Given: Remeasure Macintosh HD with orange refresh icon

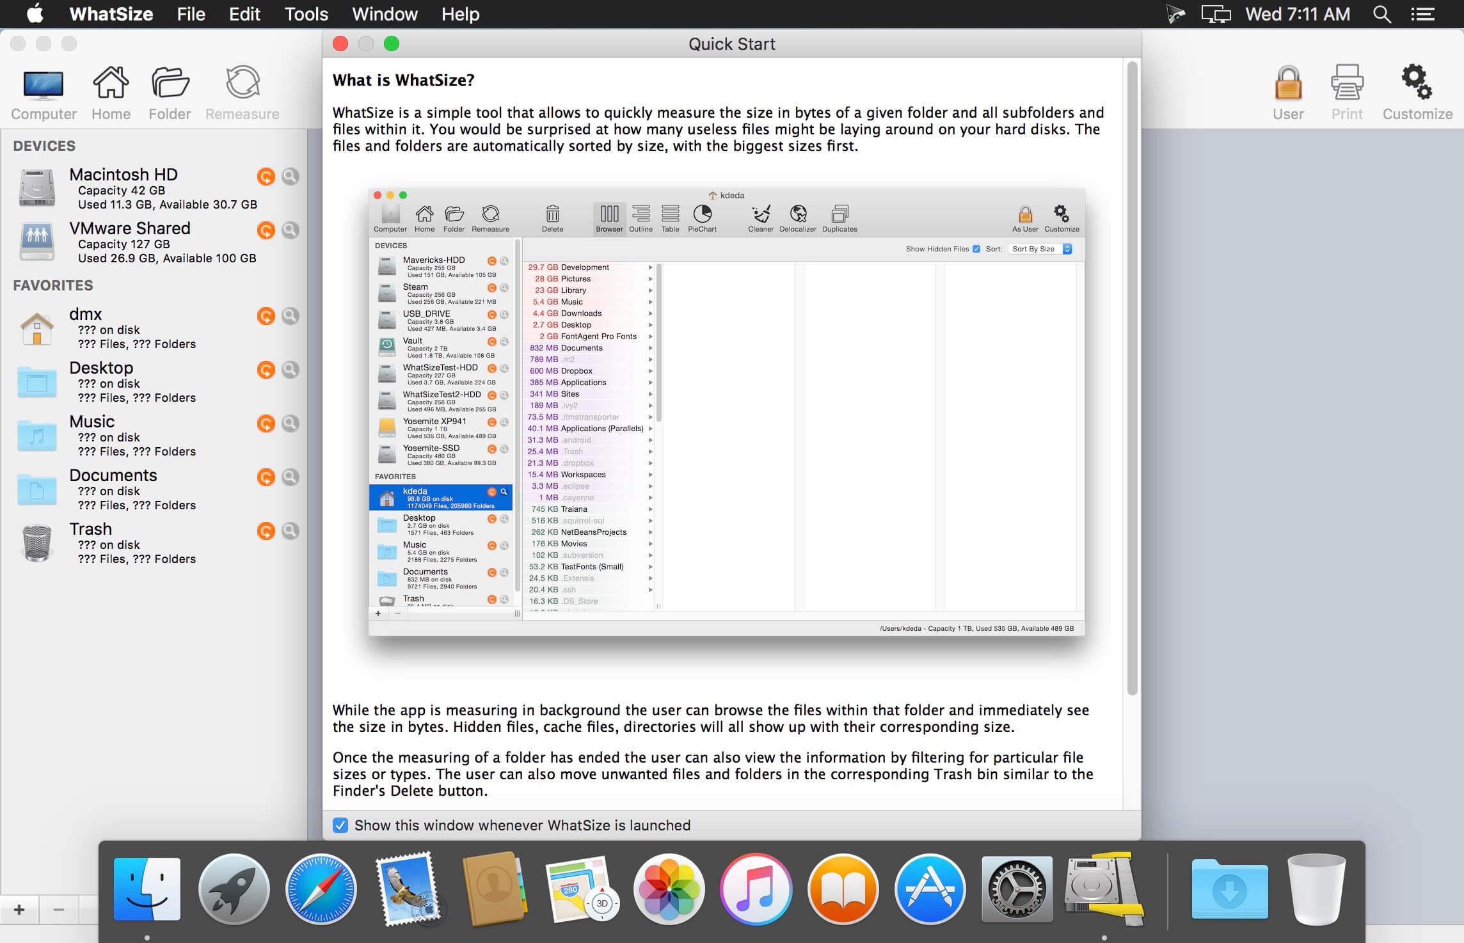Looking at the screenshot, I should pos(266,176).
